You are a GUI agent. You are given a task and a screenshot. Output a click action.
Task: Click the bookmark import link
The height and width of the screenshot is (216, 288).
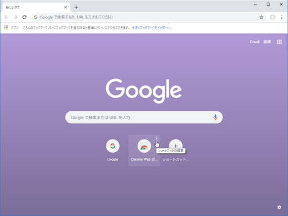151,28
